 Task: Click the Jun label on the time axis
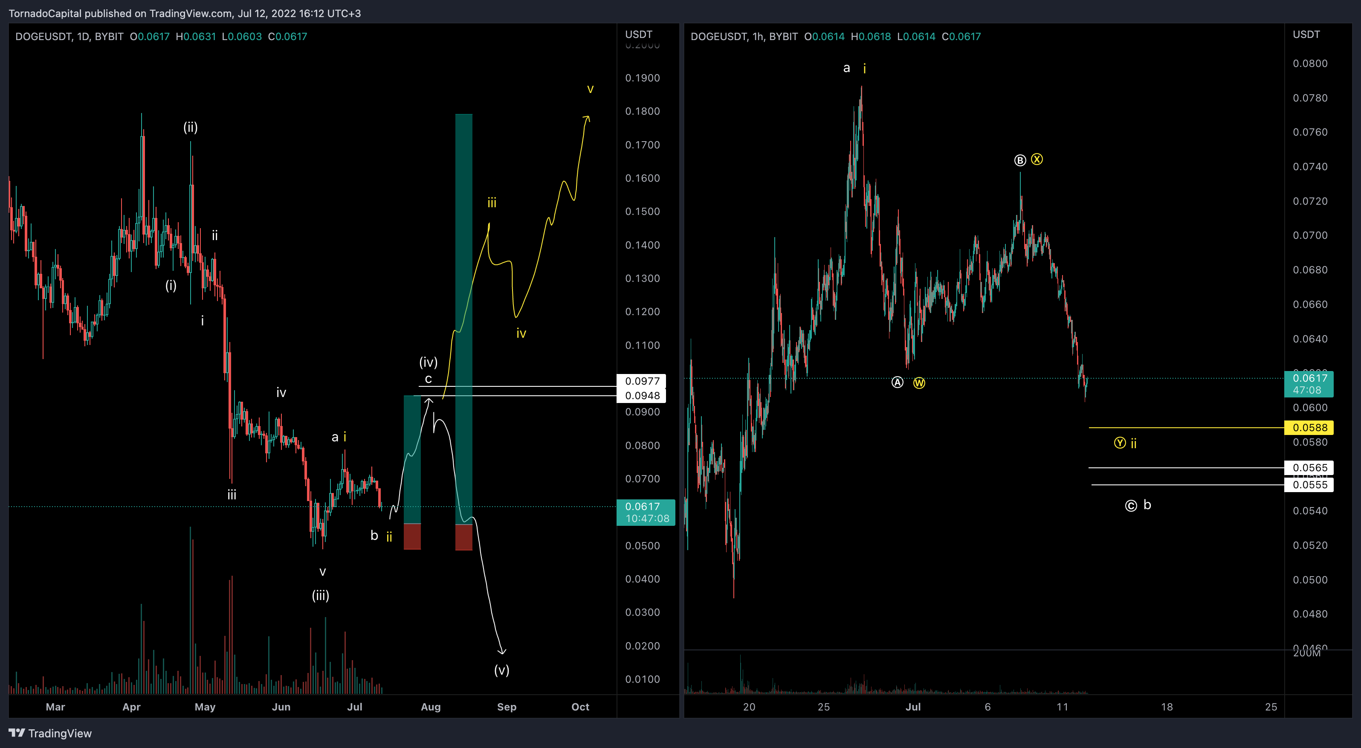coord(281,707)
